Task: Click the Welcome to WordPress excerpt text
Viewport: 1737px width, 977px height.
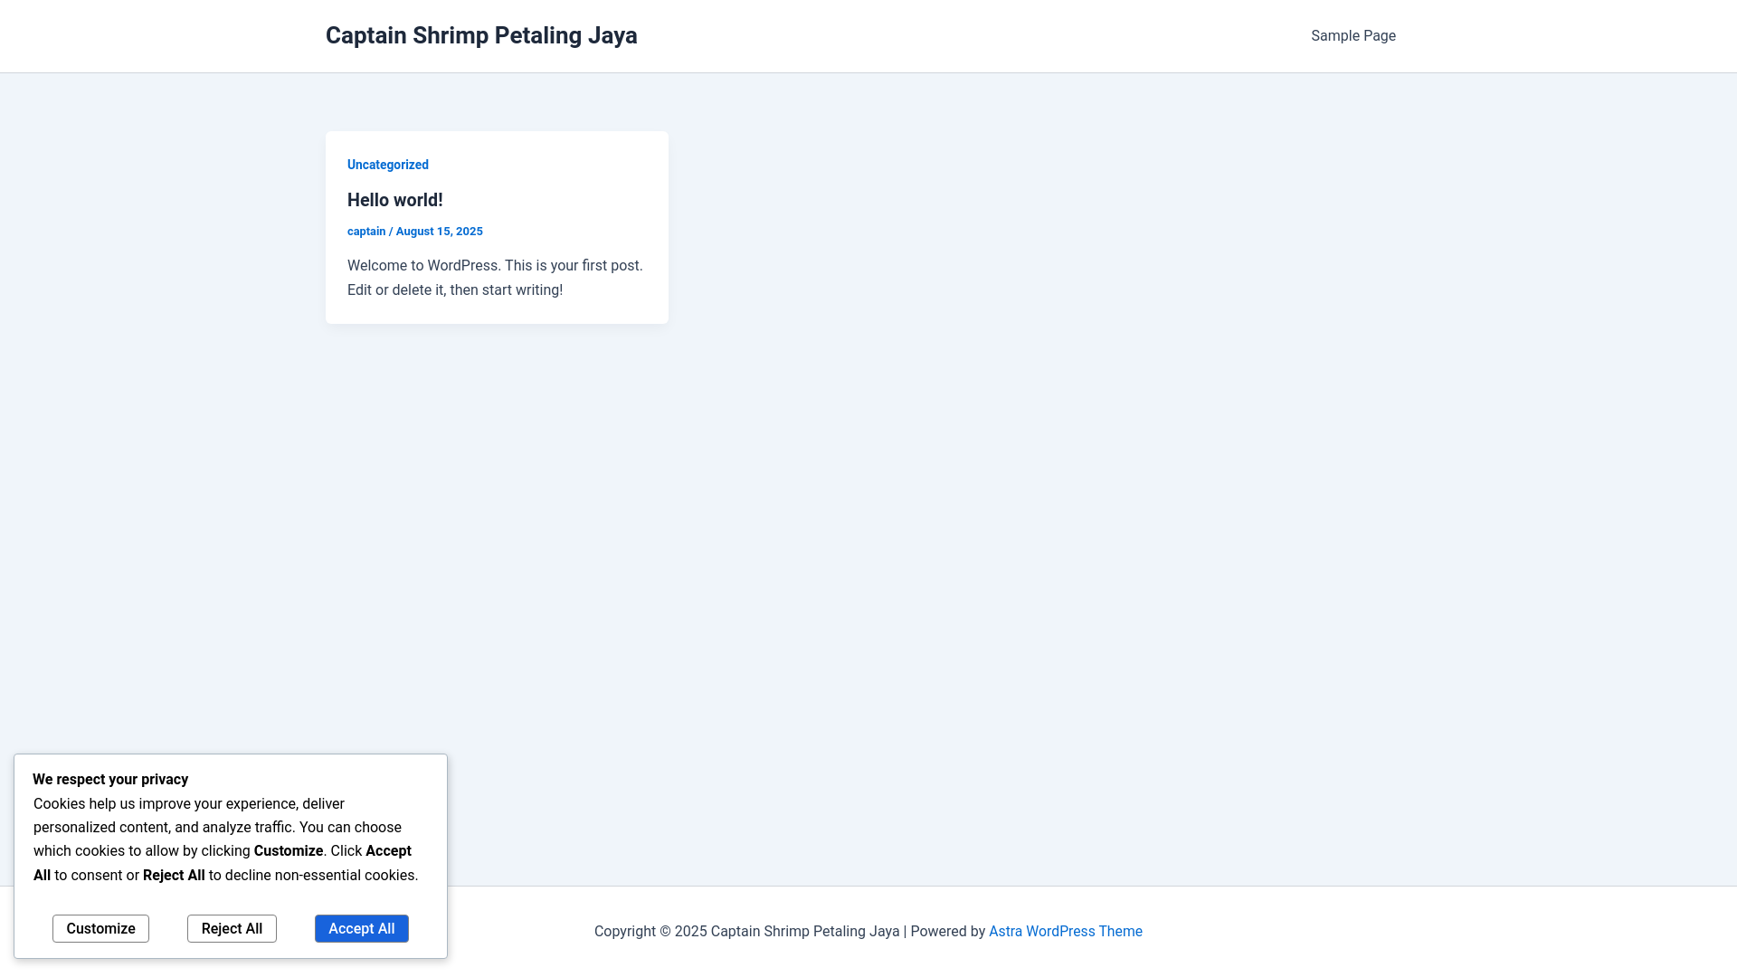Action: [x=496, y=278]
